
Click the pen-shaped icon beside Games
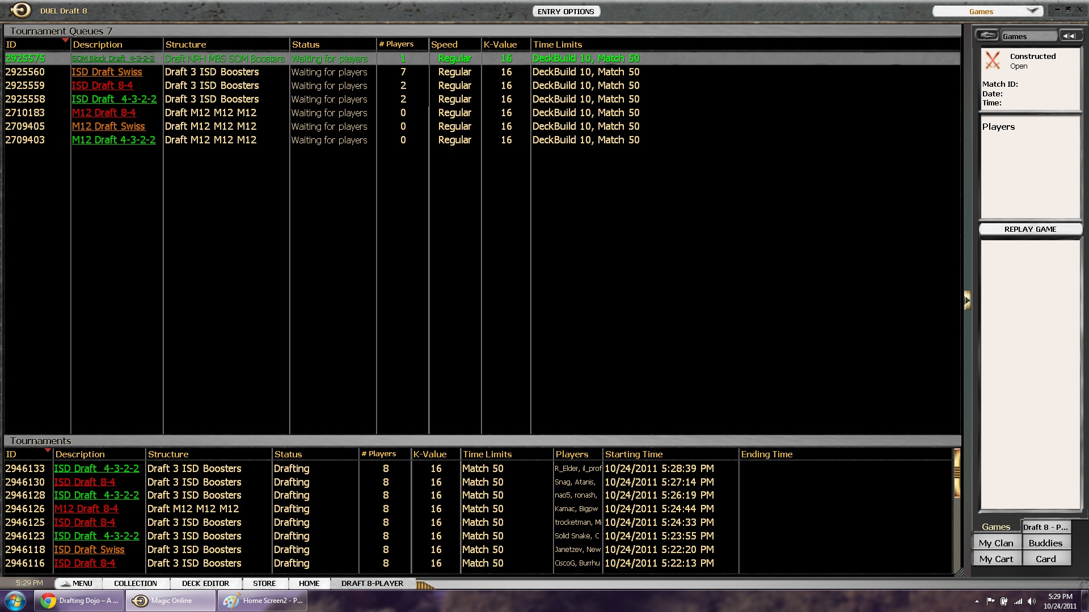point(987,36)
